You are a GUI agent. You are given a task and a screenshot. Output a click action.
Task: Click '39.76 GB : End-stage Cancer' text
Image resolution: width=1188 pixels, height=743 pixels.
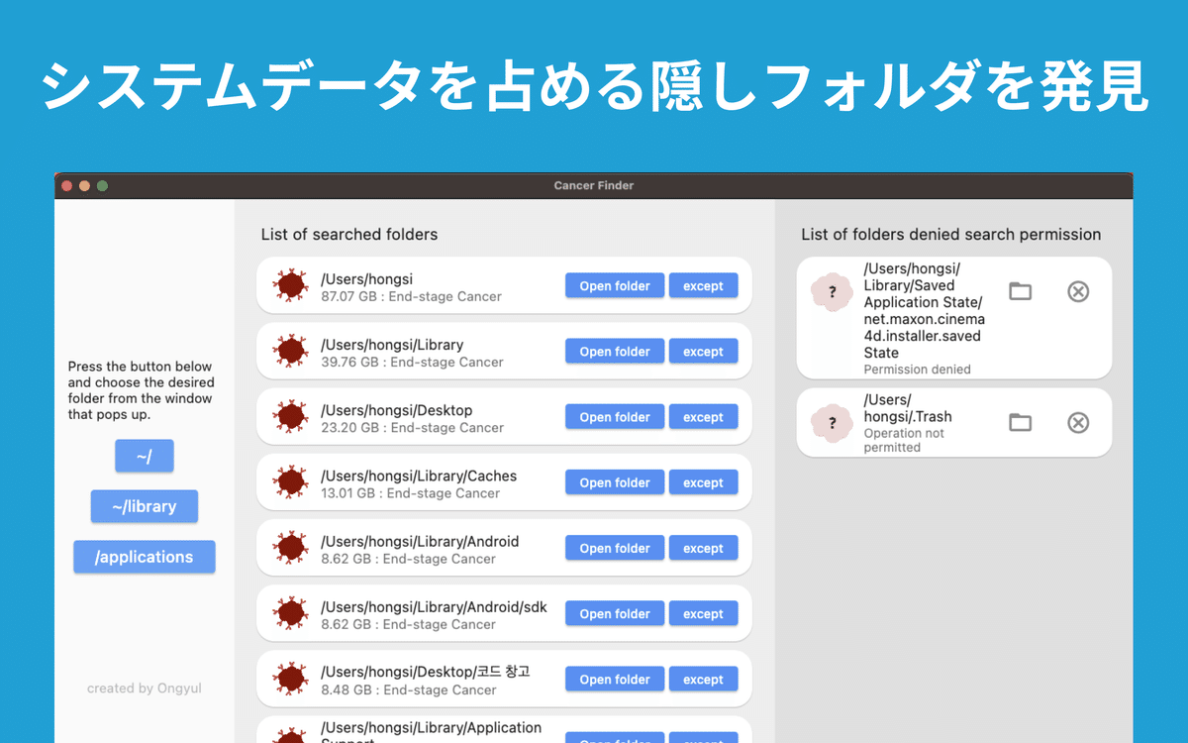pyautogui.click(x=412, y=362)
